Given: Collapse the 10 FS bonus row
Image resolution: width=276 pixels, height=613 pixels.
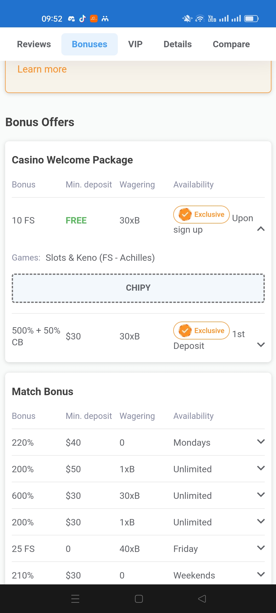Looking at the screenshot, I should coord(261,229).
